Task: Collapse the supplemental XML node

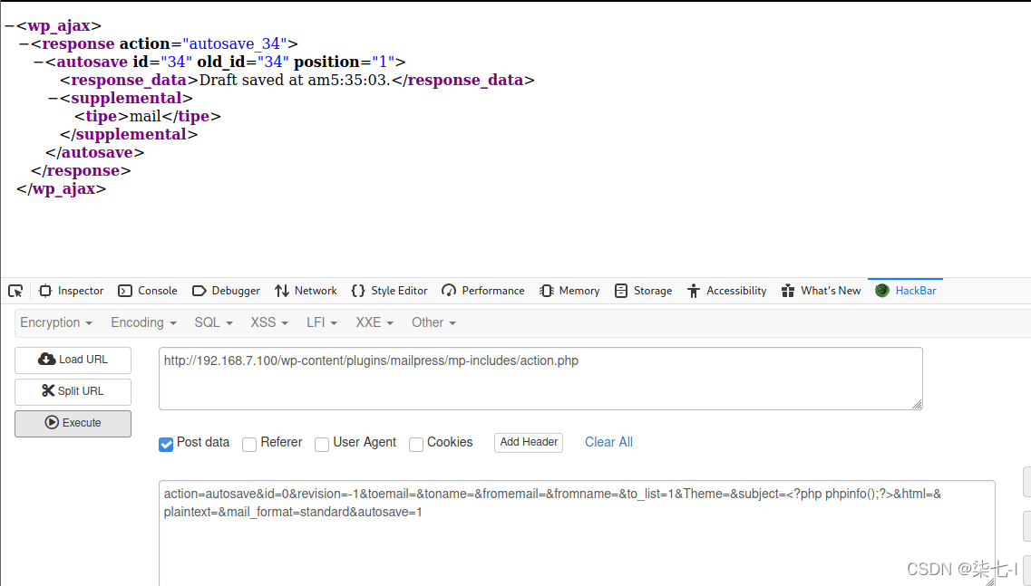Action: pyautogui.click(x=53, y=99)
